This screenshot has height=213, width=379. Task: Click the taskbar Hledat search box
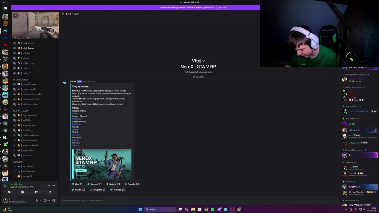pos(160,209)
